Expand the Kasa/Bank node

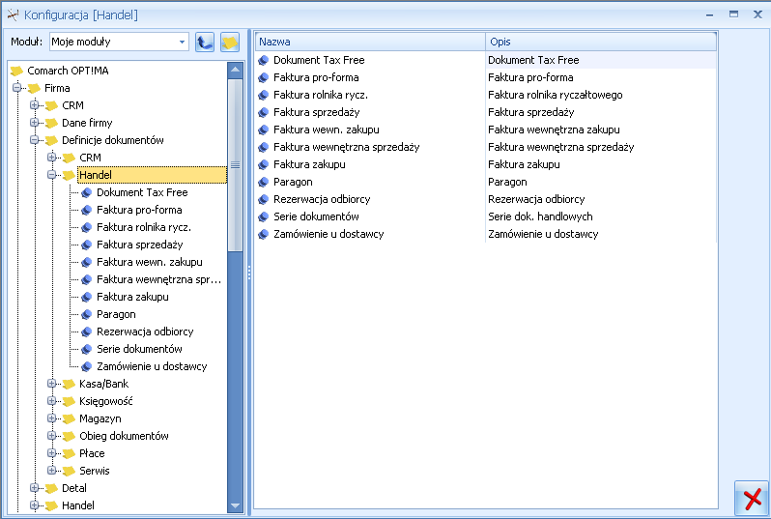coord(51,384)
